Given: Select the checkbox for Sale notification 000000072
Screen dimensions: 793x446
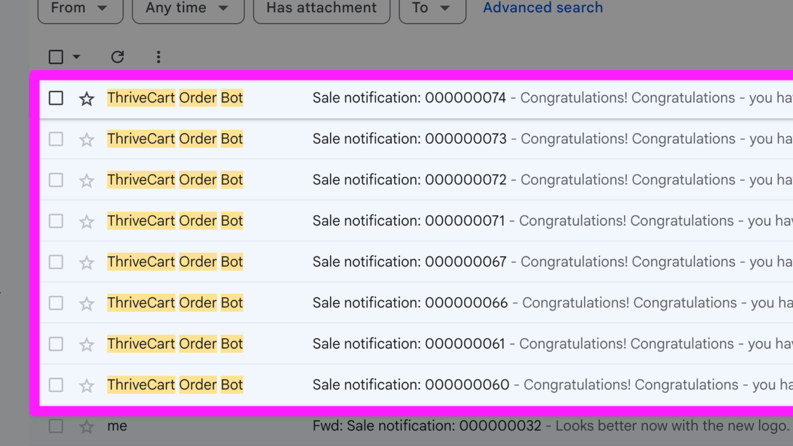Looking at the screenshot, I should click(56, 180).
